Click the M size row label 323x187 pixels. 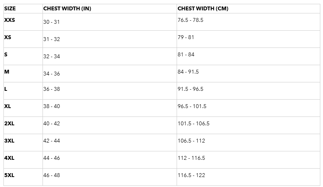[7, 72]
